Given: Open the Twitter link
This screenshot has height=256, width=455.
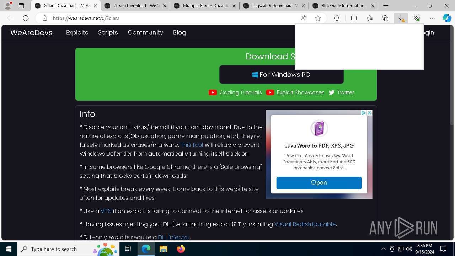Looking at the screenshot, I should 346,92.
